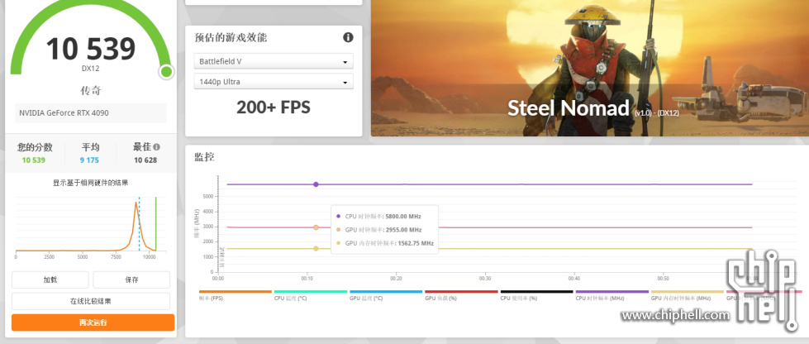This screenshot has width=809, height=344.
Task: Click the 保存 save button
Action: click(x=131, y=280)
